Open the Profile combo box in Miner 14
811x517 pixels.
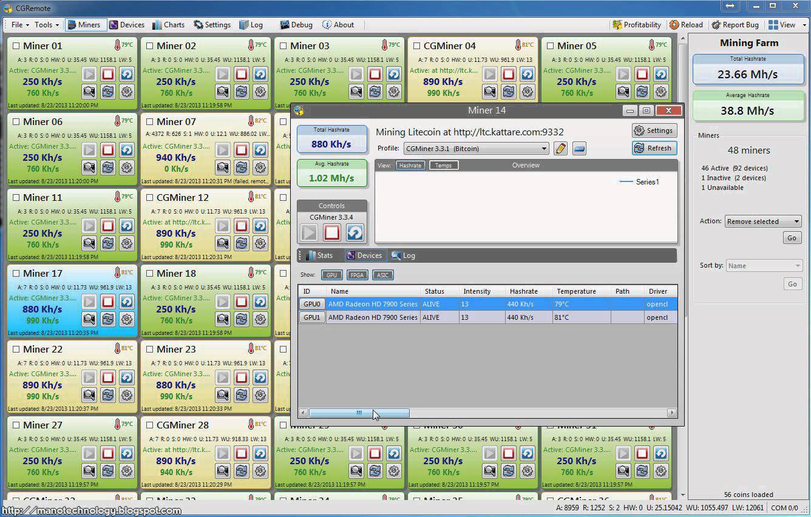point(476,149)
